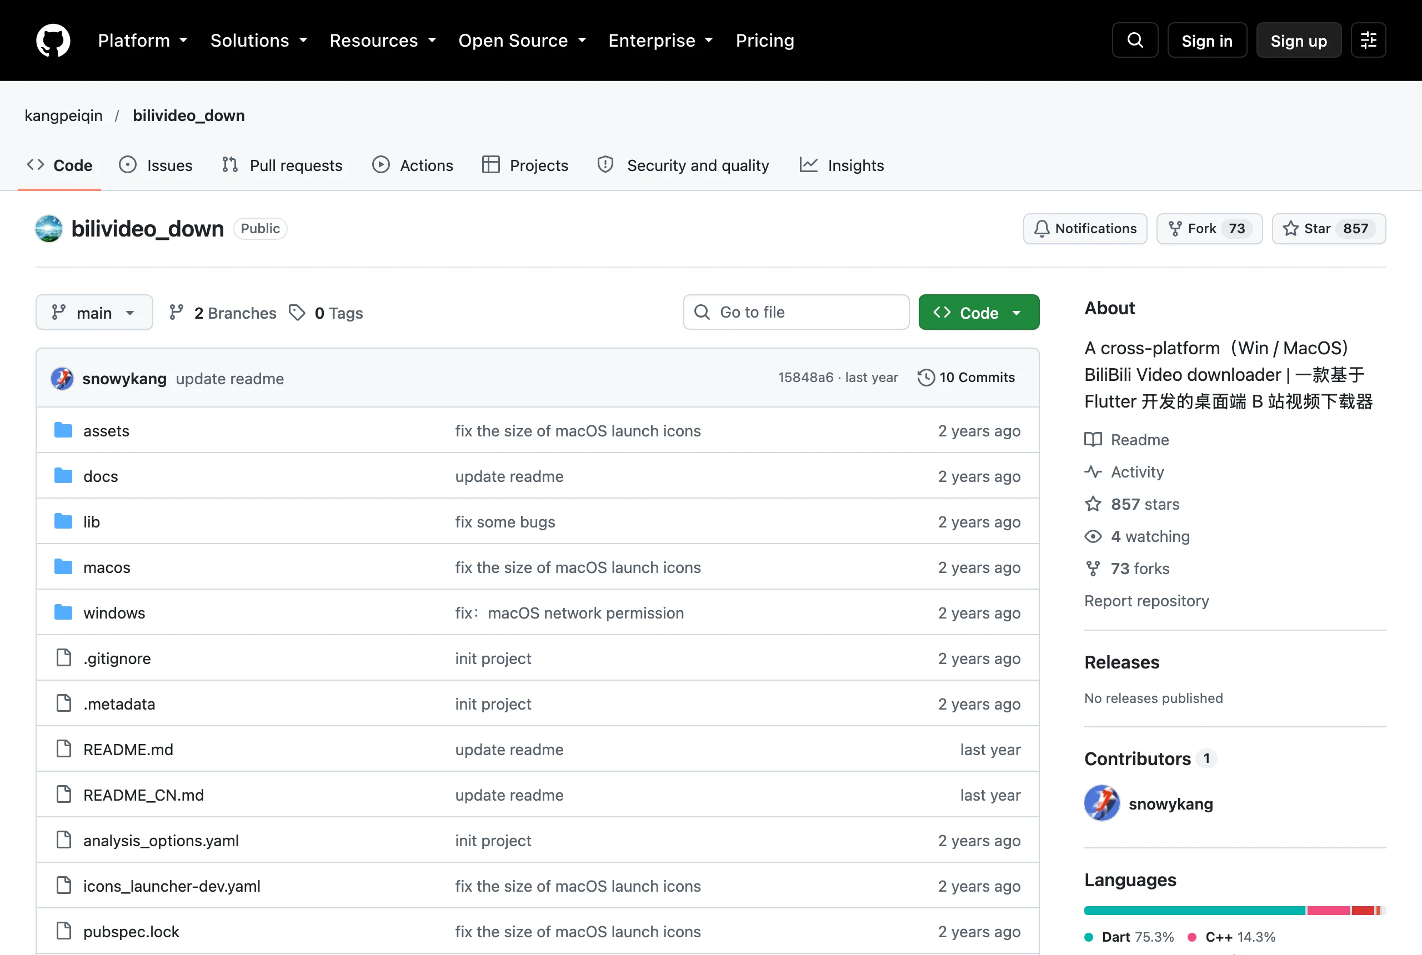Click the docs folder icon
1422x955 pixels.
coord(63,476)
